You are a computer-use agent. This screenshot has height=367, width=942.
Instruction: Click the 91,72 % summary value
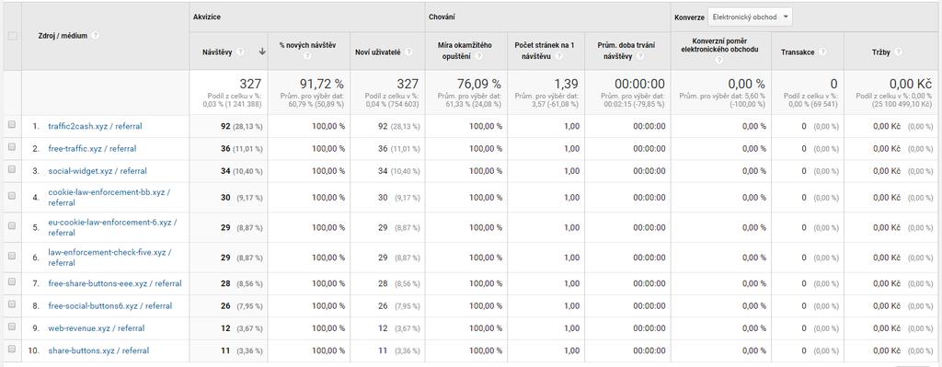321,84
